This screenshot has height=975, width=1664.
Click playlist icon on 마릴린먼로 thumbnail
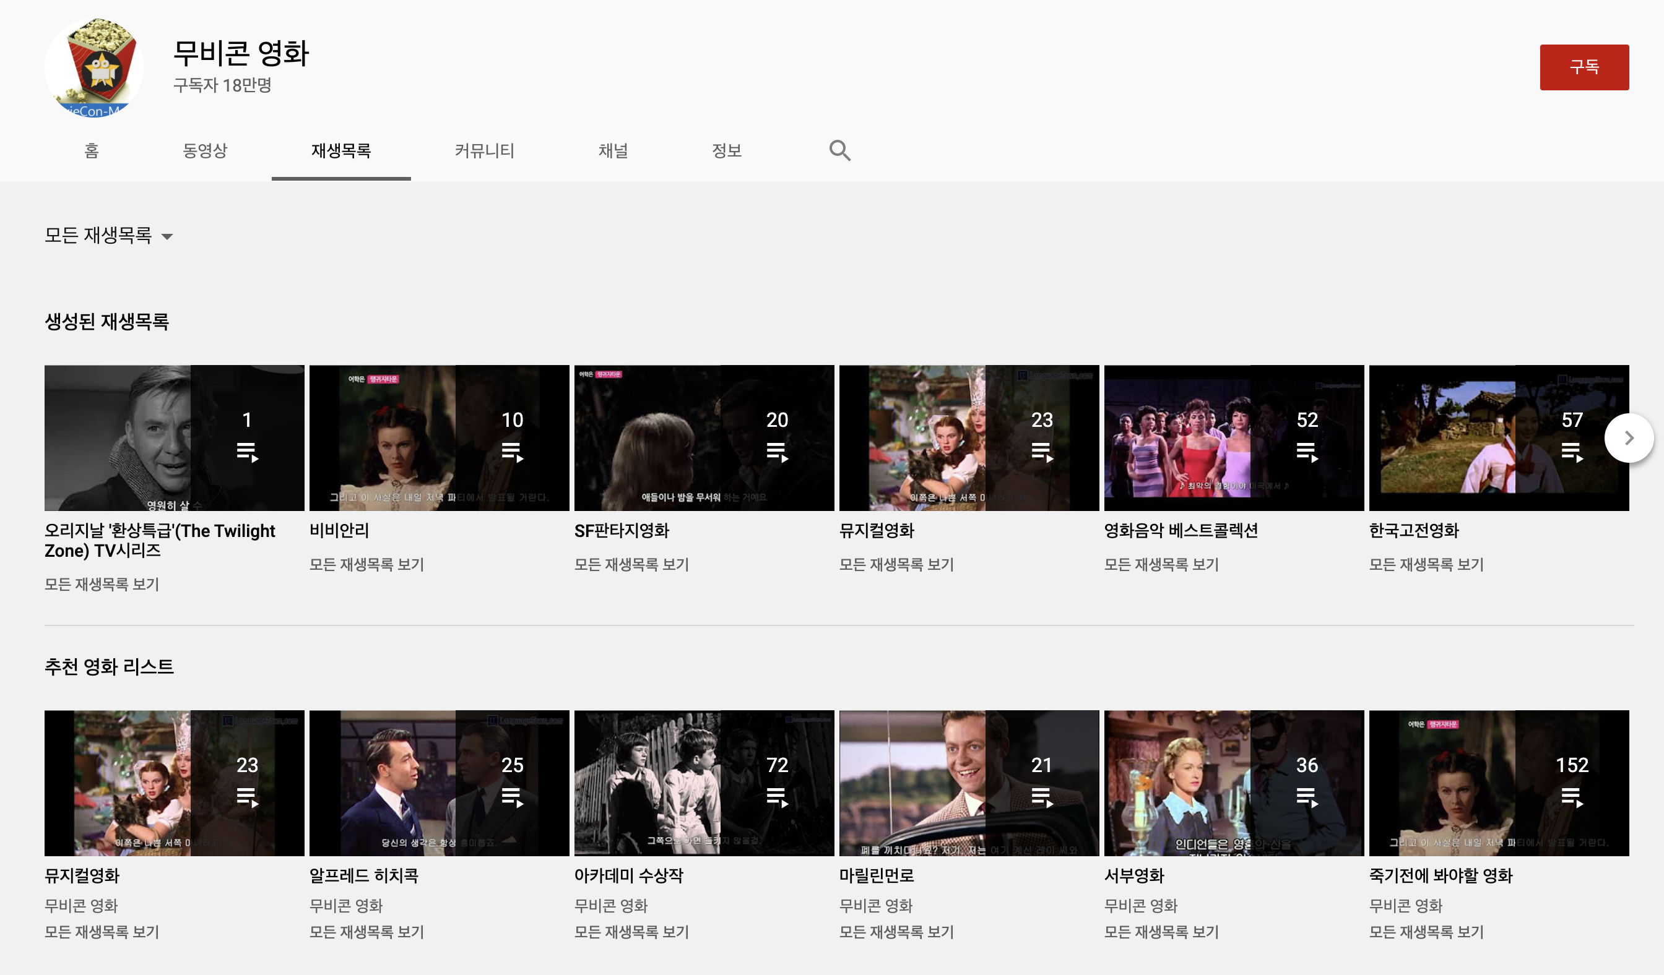(x=1041, y=797)
